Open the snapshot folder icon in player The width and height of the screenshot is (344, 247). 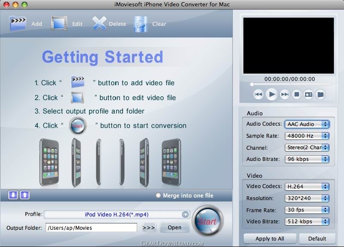coord(320,94)
